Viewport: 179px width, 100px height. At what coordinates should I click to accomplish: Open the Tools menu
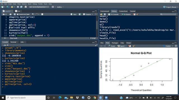(45, 4)
